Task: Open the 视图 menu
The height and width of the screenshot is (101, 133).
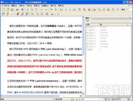Action: pyautogui.click(x=37, y=6)
